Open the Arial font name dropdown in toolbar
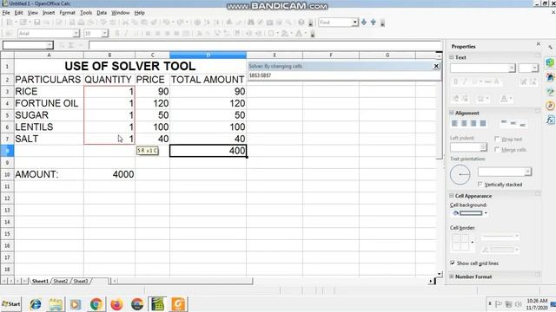556x312 pixels. pos(76,33)
